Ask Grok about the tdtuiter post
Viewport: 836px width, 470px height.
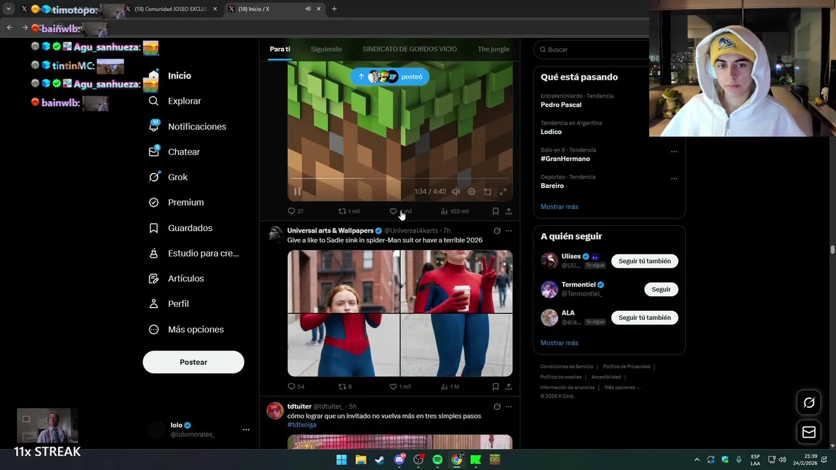497,407
